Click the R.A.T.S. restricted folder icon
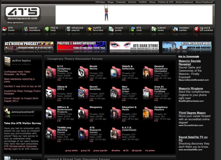The image size is (221, 160). click(x=115, y=133)
